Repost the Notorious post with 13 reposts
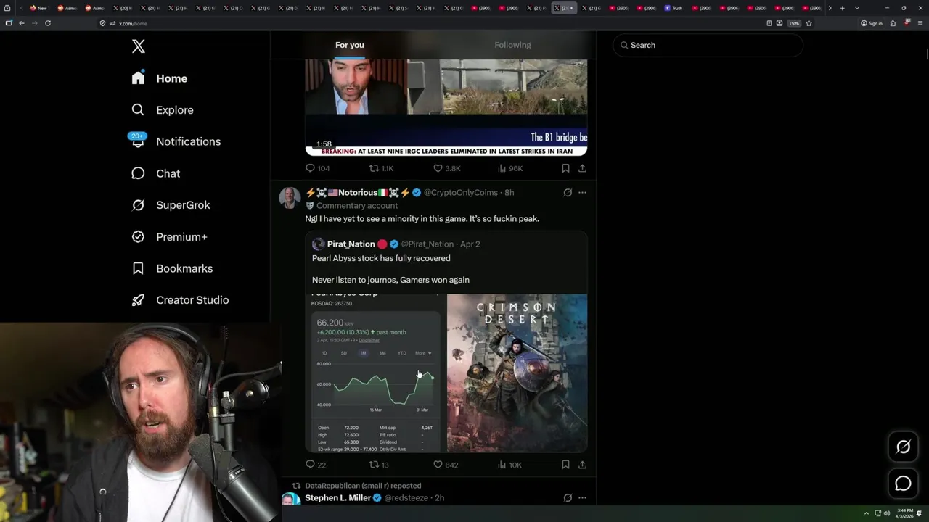The image size is (929, 522). 379,465
